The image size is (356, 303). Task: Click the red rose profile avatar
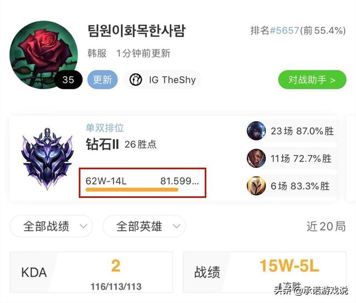[43, 54]
